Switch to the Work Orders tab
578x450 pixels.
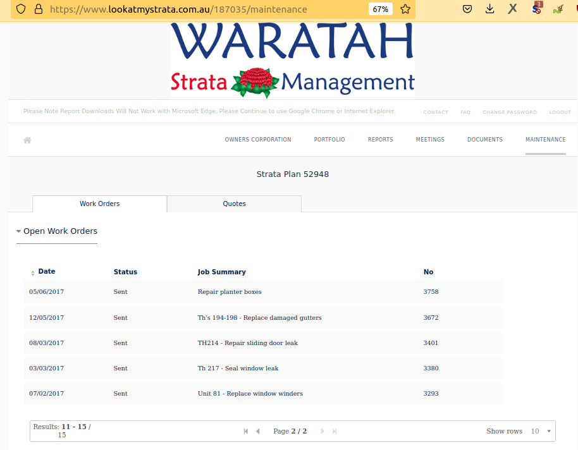click(x=99, y=204)
